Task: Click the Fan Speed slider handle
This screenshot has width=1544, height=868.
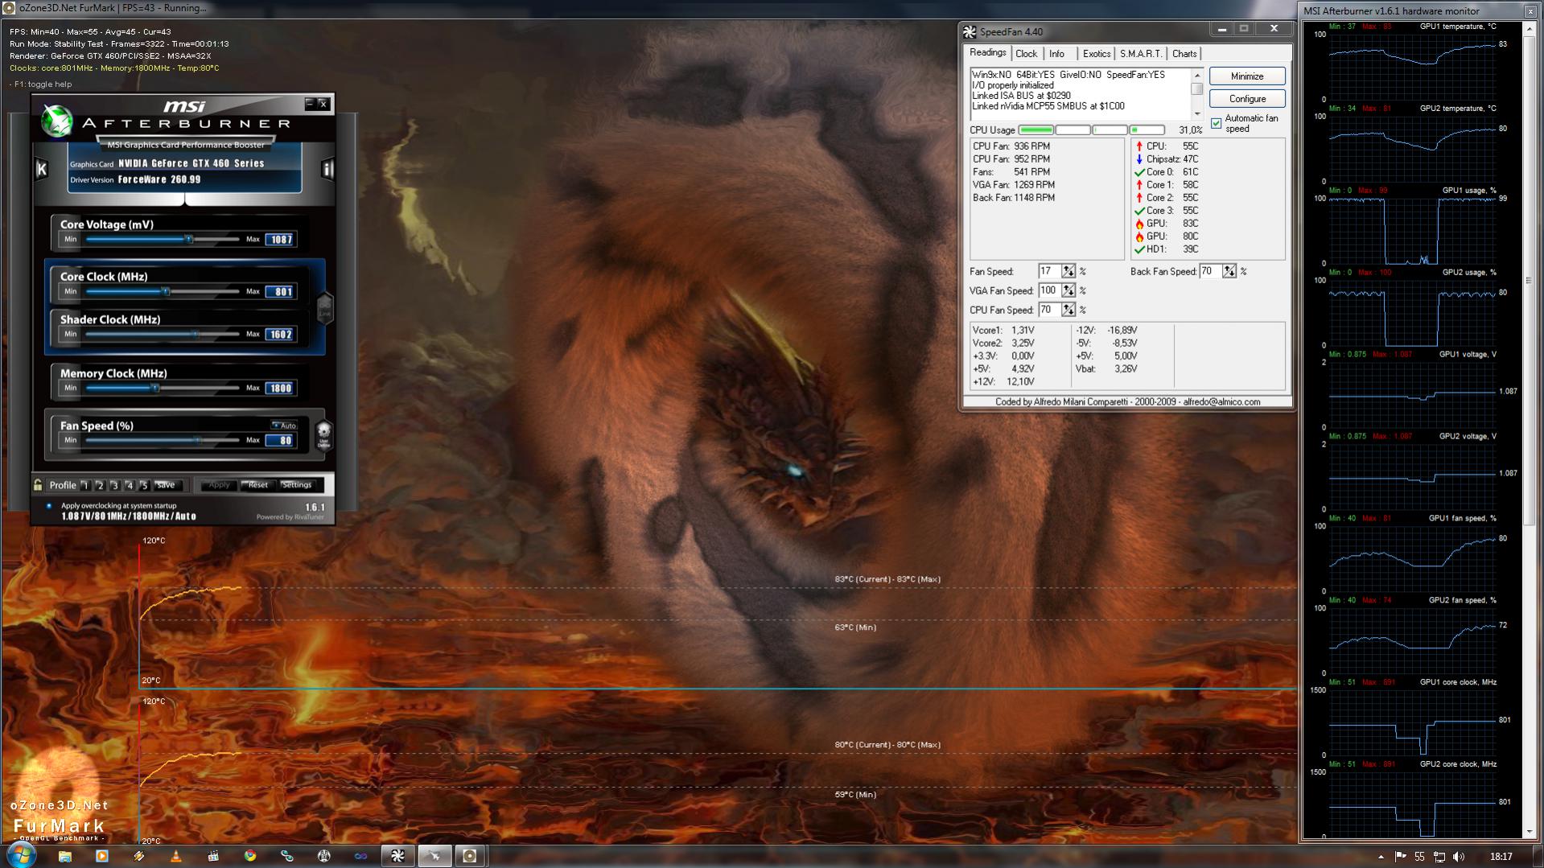Action: (x=198, y=440)
